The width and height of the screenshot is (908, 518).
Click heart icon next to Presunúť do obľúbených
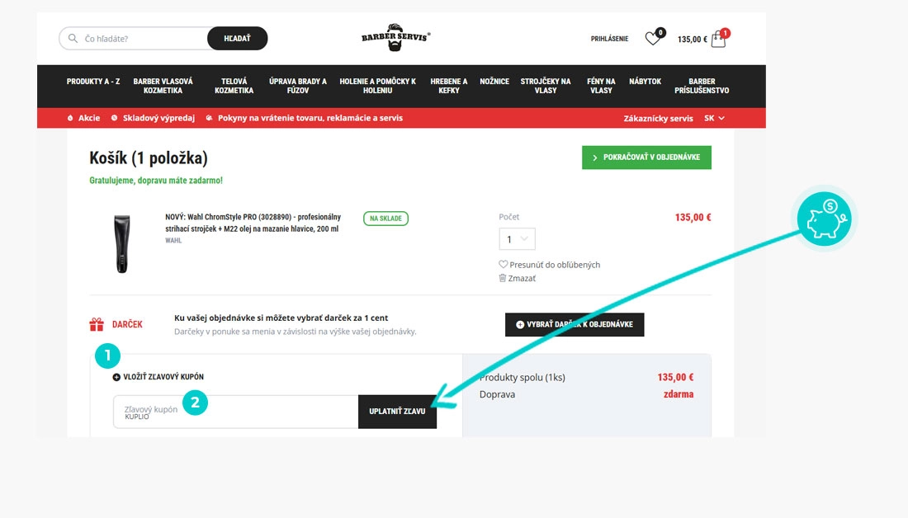[504, 264]
